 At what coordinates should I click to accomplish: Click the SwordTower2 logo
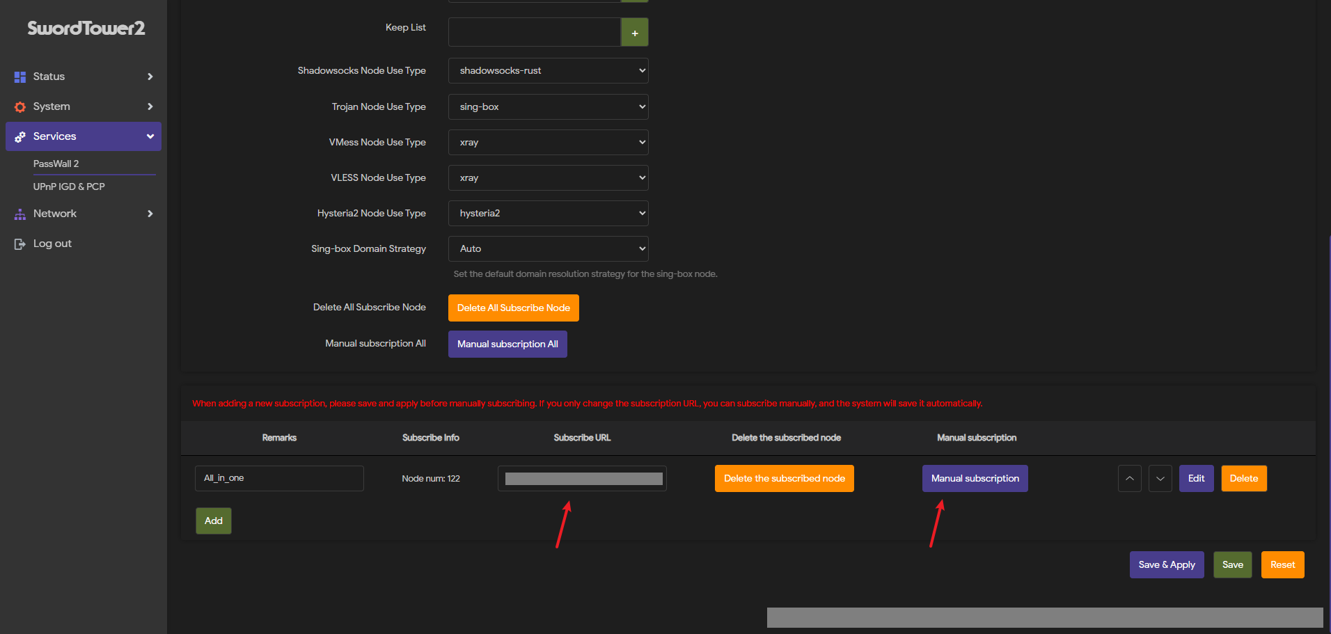tap(86, 28)
